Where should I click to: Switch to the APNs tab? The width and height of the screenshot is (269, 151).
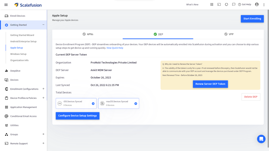[x=88, y=34]
